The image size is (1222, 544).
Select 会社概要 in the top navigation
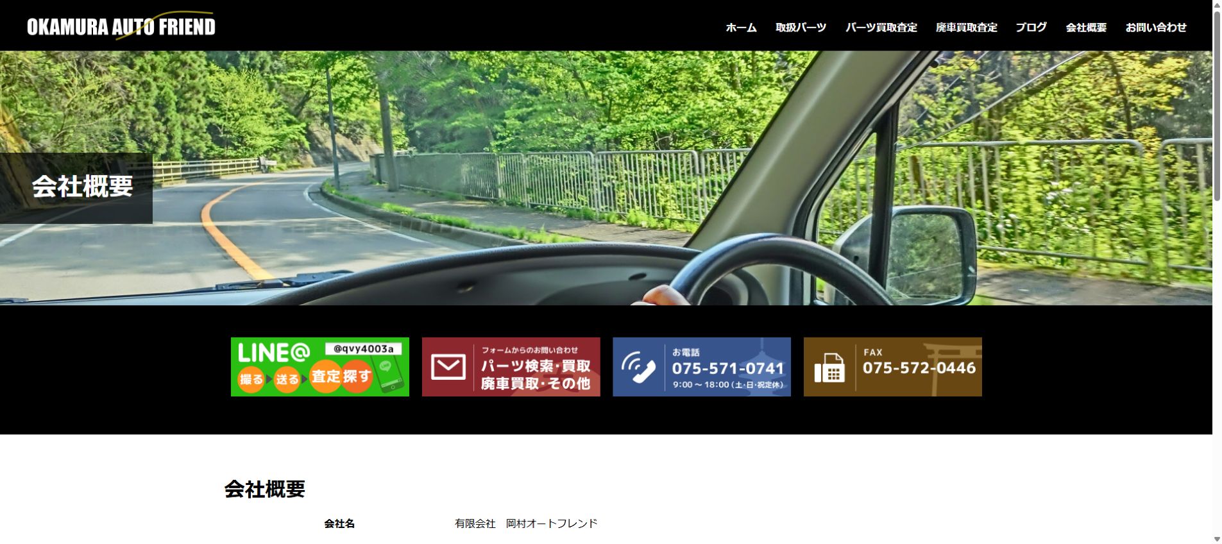1086,28
